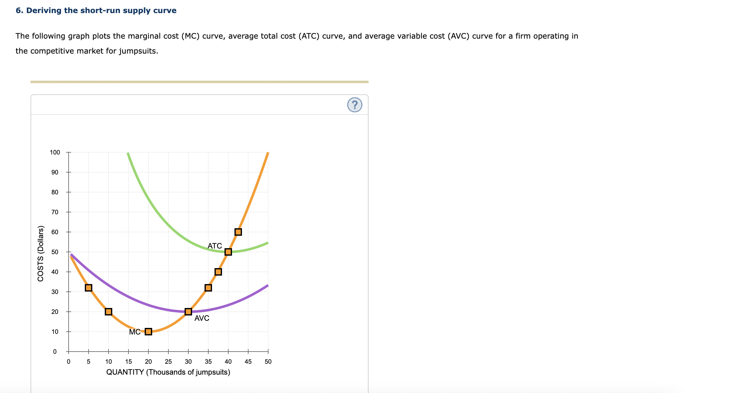
Task: Click the 100 tick on the cost axis
Action: (x=56, y=153)
